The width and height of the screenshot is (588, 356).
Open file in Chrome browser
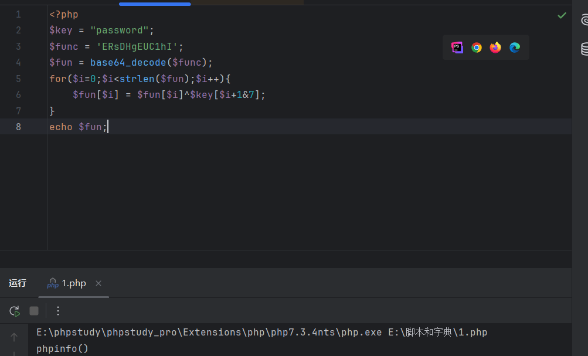click(477, 48)
